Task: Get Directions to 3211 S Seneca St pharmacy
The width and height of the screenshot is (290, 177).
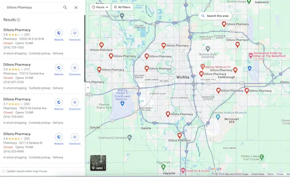Action: (x=75, y=139)
